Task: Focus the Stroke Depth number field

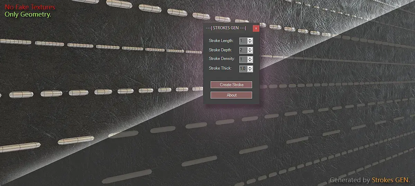Action: click(243, 50)
